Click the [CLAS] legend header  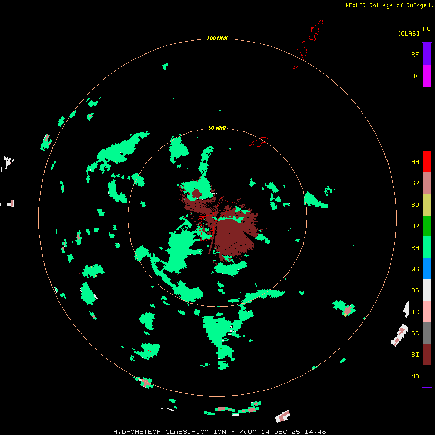point(408,33)
